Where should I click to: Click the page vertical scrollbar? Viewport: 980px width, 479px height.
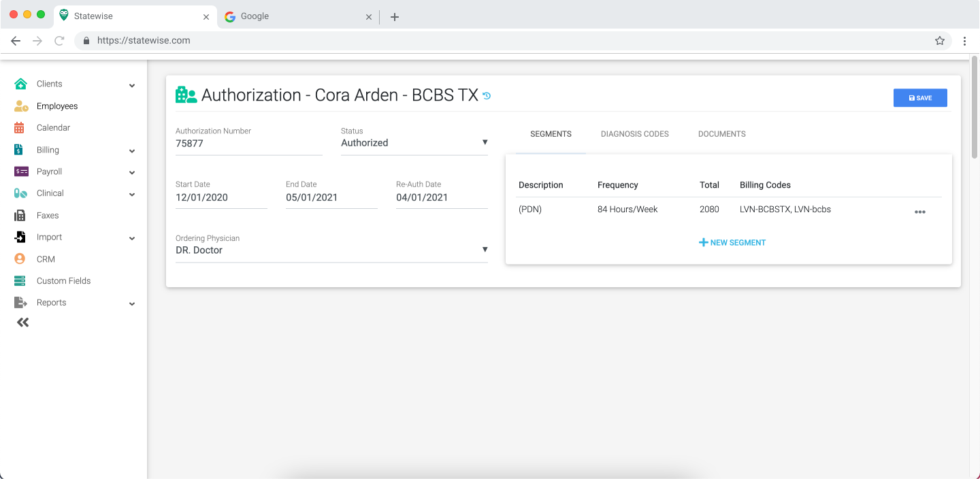pyautogui.click(x=975, y=109)
